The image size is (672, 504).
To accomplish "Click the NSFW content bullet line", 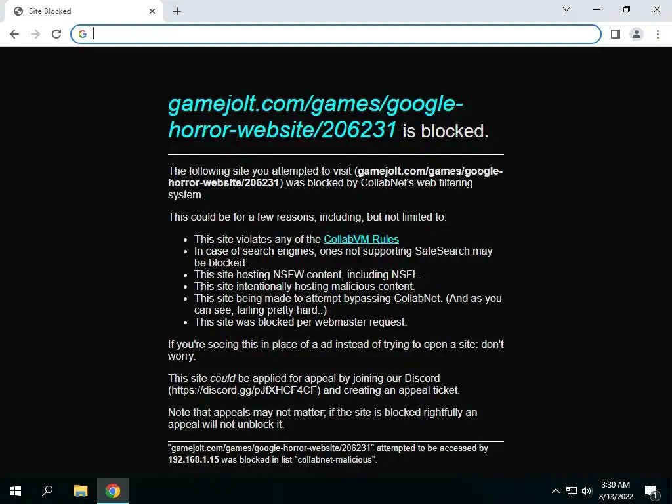I will click(307, 274).
